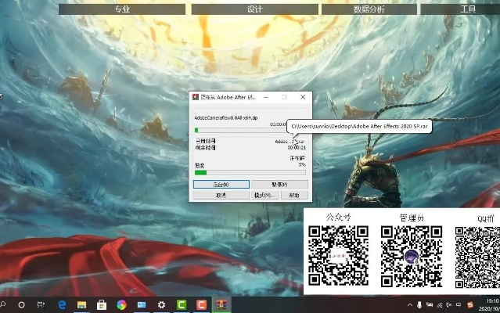
Task: Open the network icon in the system tray
Action: tap(440, 305)
